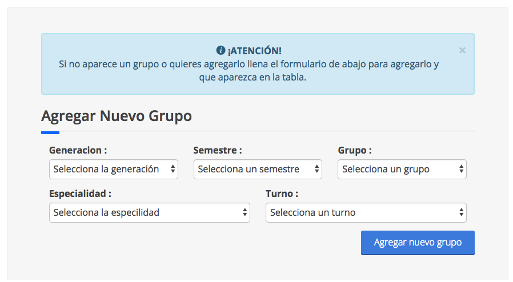The image size is (513, 282).
Task: Expand the Semestre selector
Action: (x=258, y=169)
